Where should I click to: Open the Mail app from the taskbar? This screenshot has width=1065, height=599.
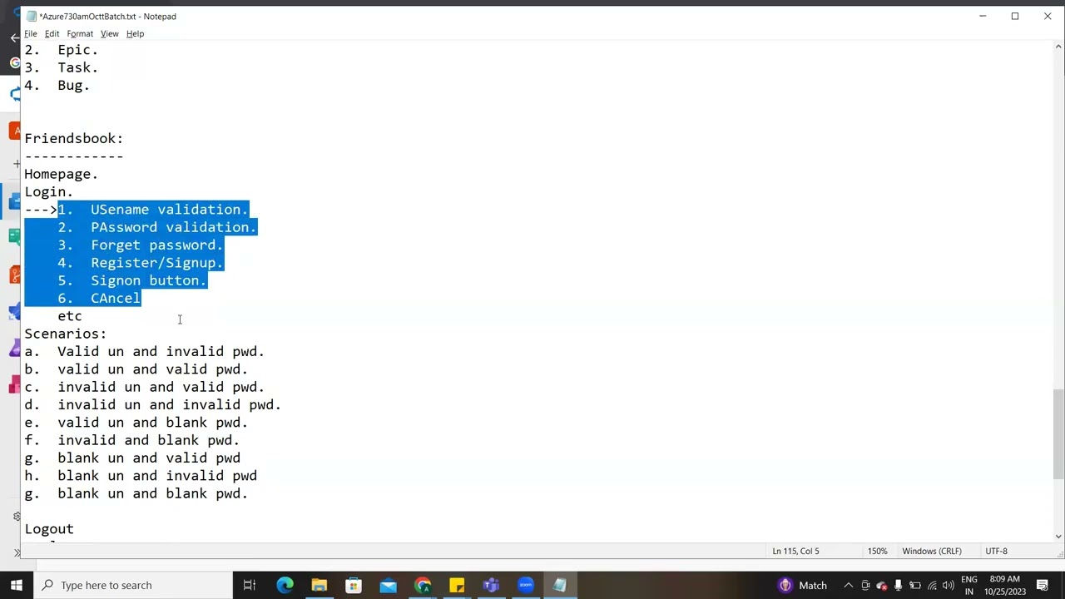point(388,585)
